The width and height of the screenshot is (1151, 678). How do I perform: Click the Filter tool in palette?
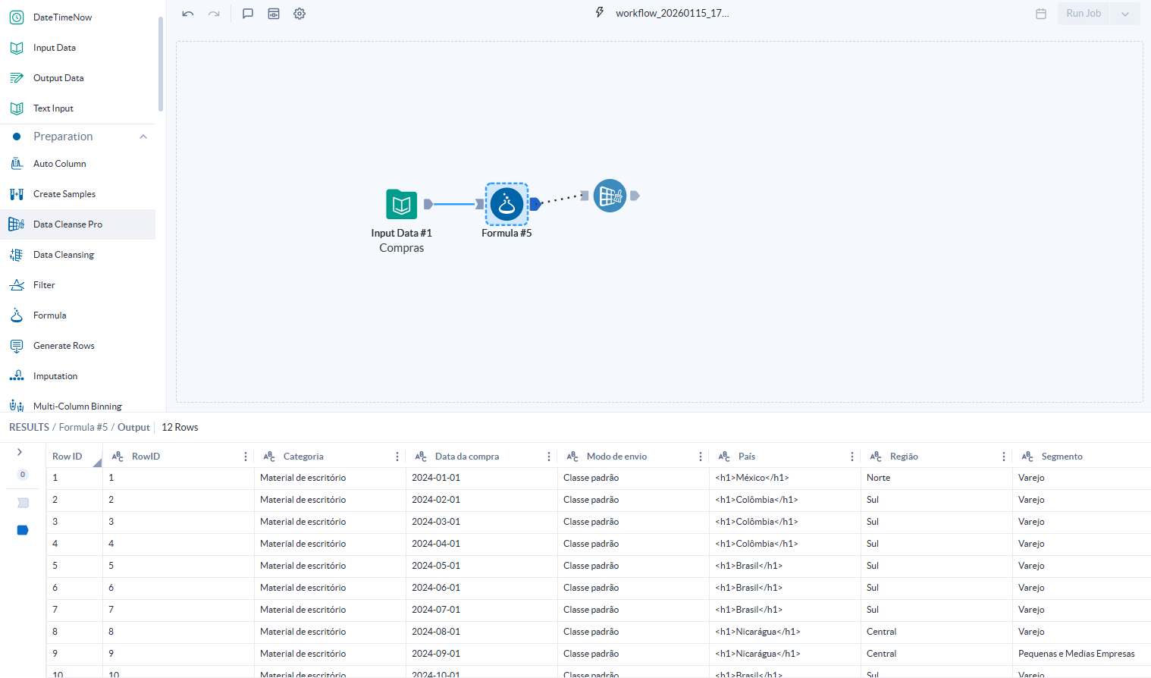click(x=44, y=285)
